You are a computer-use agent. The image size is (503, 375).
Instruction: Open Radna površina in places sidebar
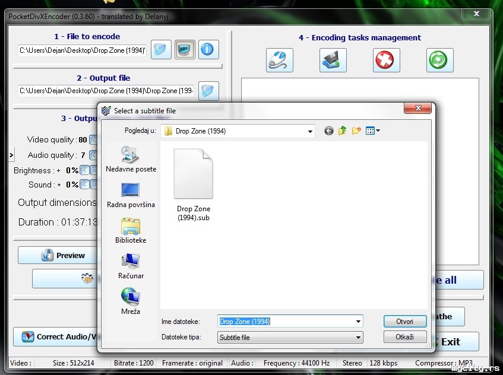coord(131,195)
